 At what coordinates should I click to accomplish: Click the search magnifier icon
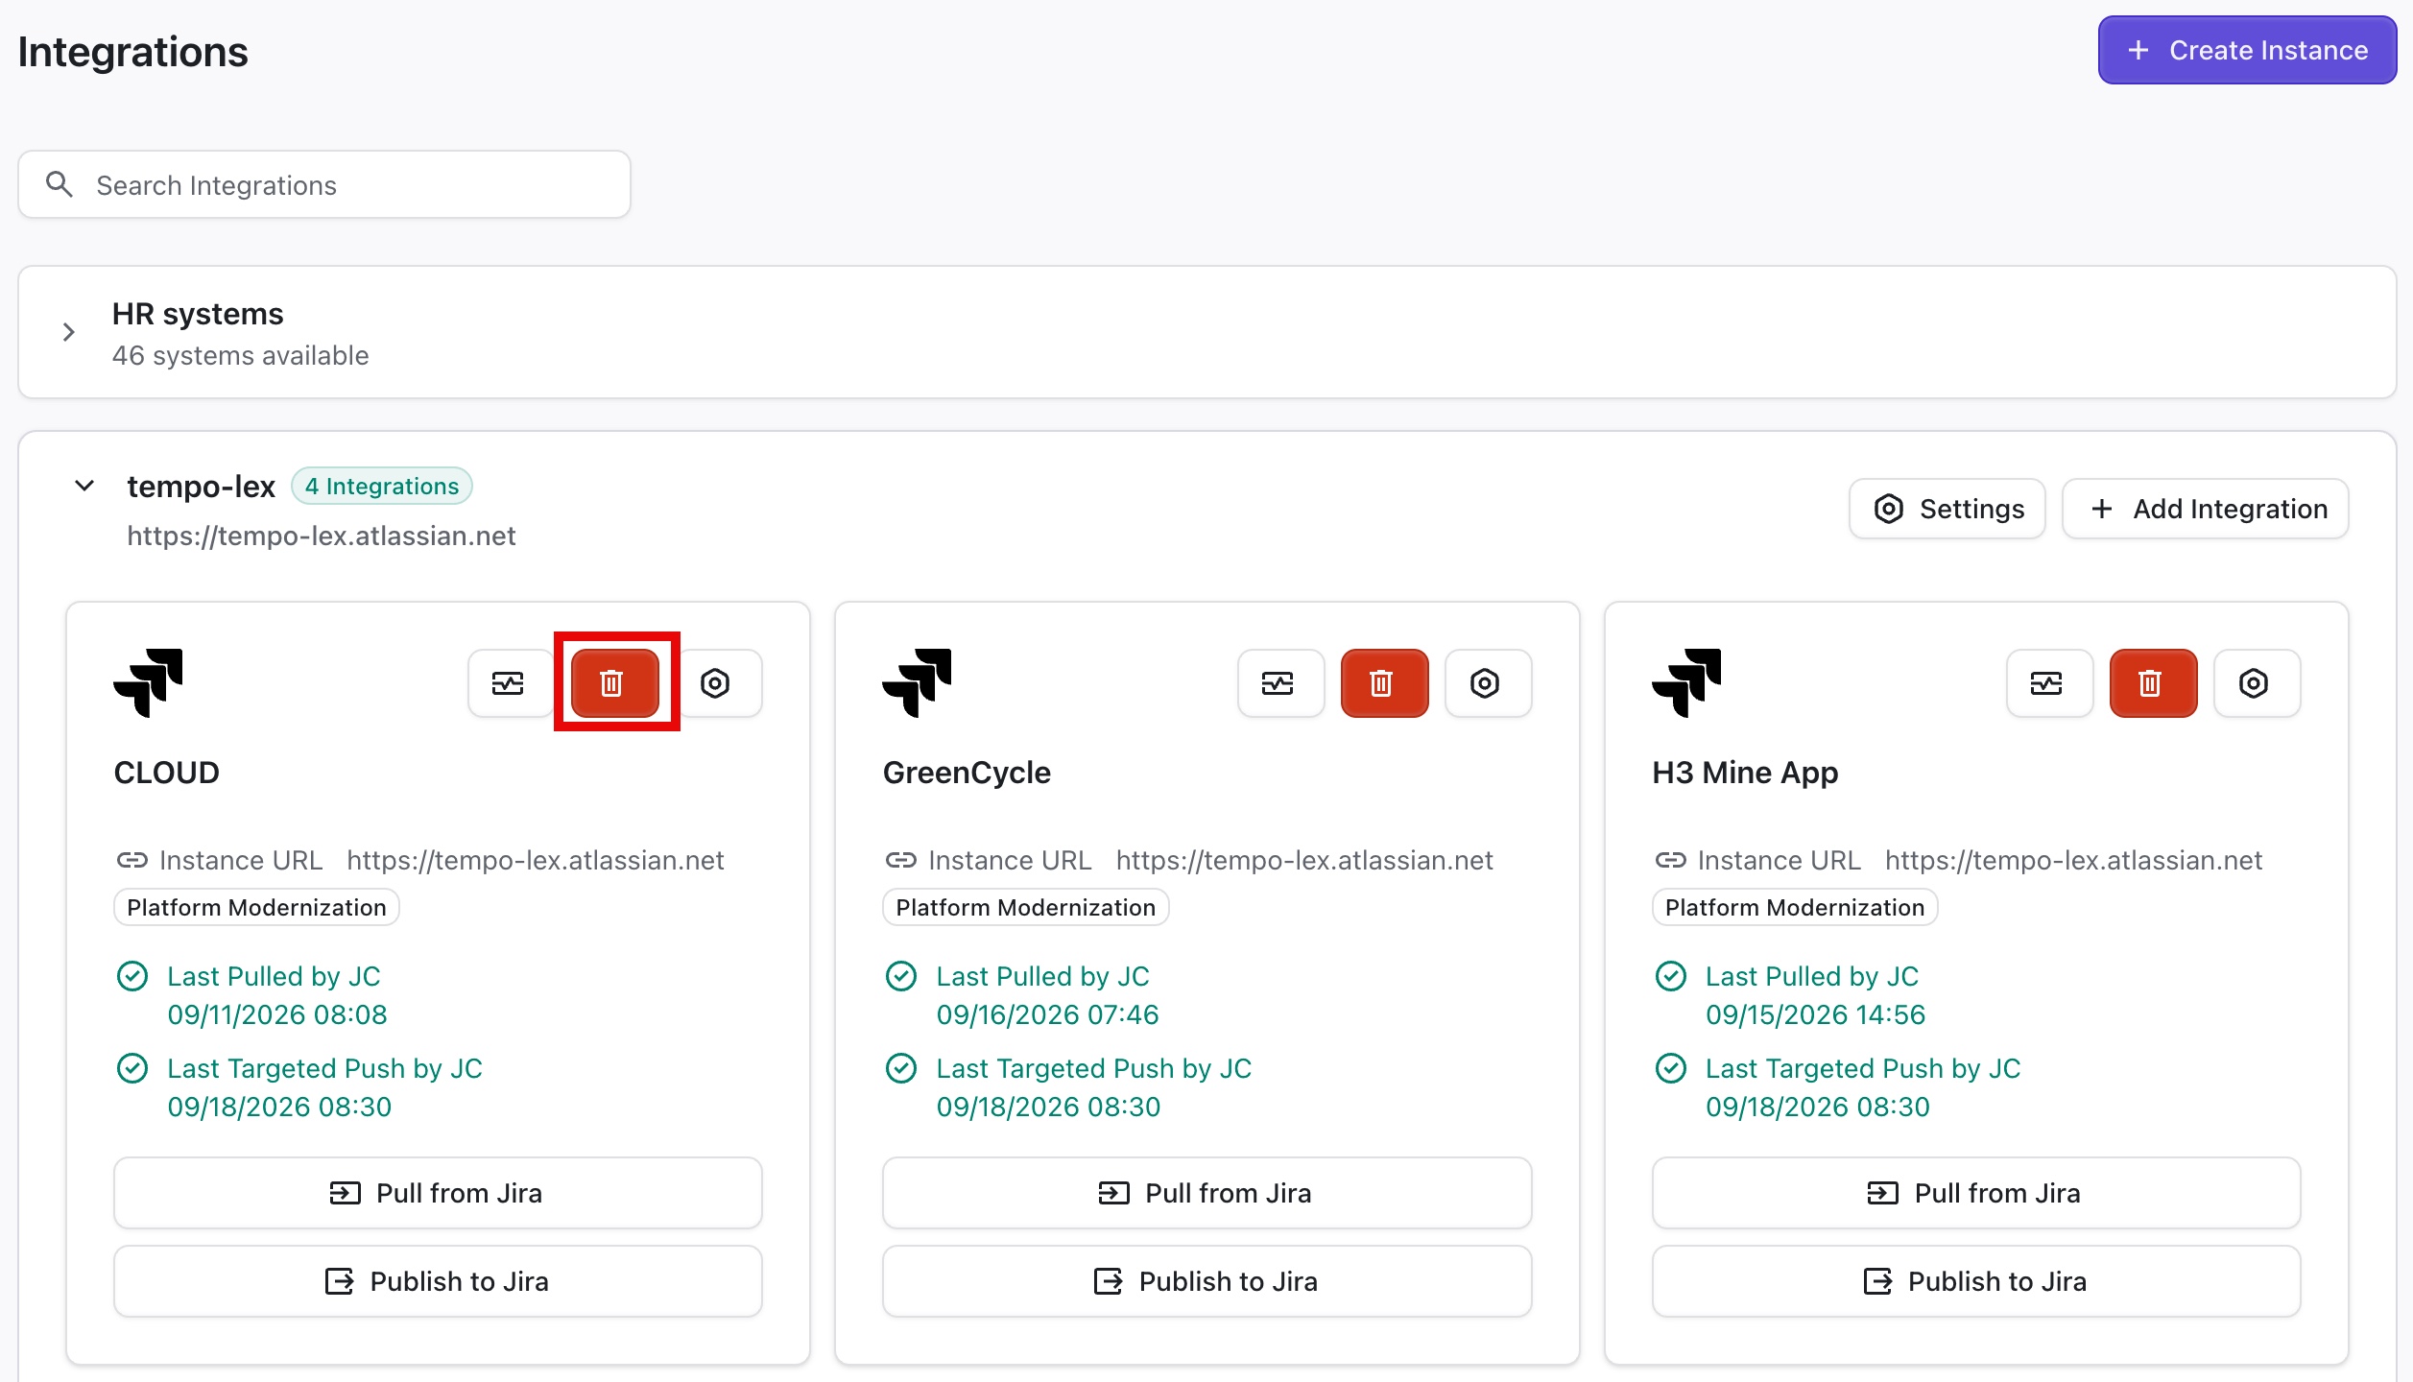tap(60, 184)
